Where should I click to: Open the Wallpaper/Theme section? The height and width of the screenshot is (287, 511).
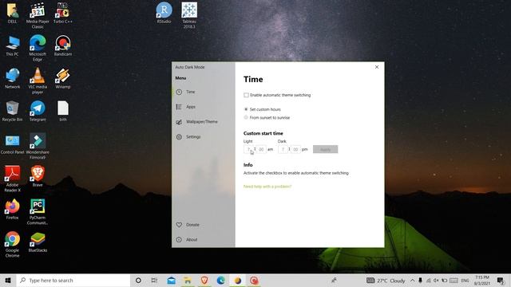203,122
